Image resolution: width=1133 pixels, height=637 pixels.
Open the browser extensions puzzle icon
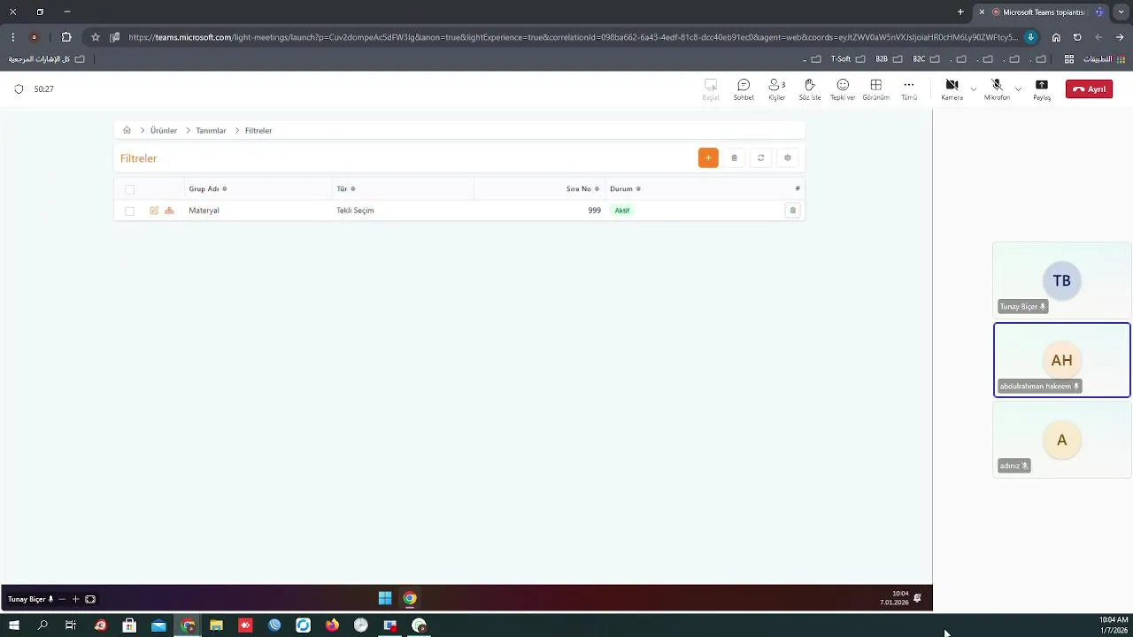[66, 37]
